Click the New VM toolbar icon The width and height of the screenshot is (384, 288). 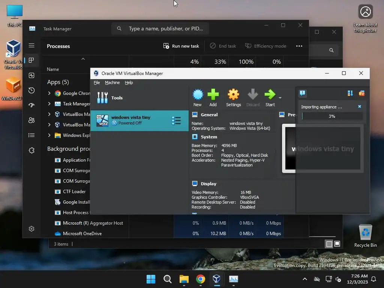[198, 98]
